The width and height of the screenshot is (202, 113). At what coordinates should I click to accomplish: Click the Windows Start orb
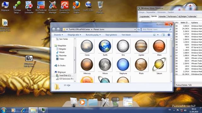click(4, 110)
